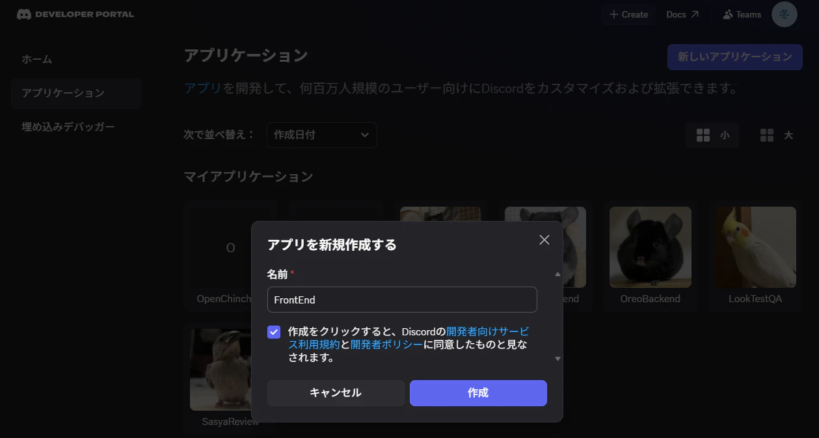Open the LookTestQA application thumbnail

[x=755, y=247]
